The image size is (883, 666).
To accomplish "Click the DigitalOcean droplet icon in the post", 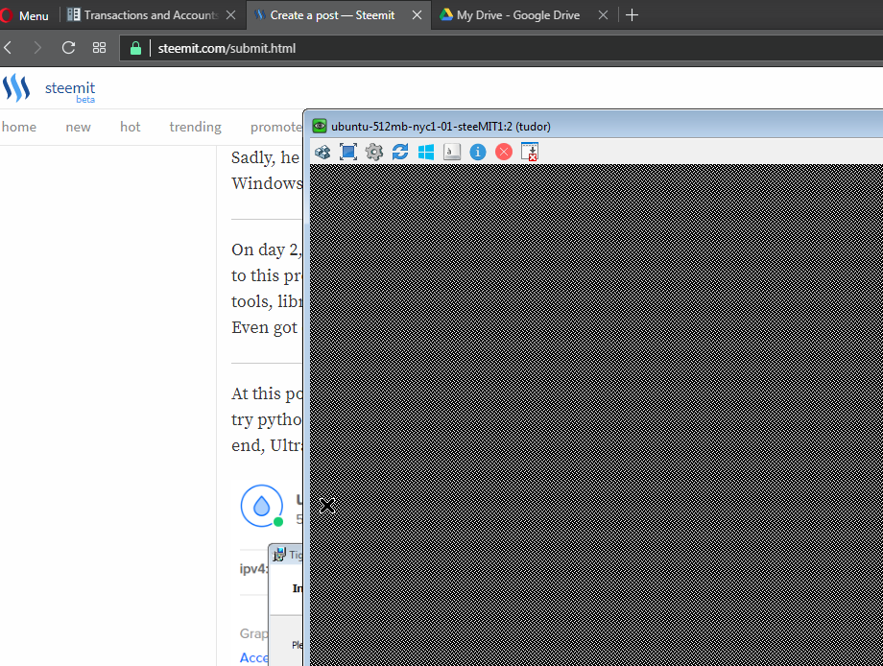I will point(262,506).
